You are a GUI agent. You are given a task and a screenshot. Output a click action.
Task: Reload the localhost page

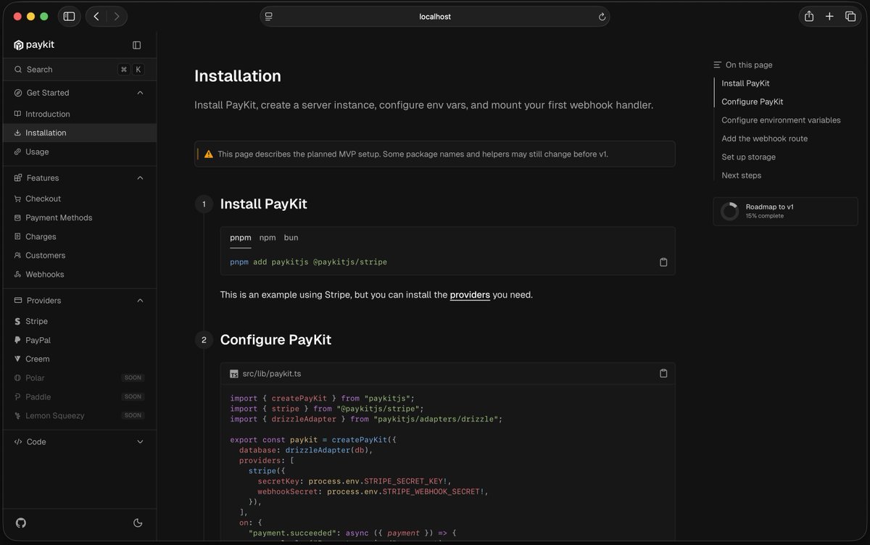(602, 17)
